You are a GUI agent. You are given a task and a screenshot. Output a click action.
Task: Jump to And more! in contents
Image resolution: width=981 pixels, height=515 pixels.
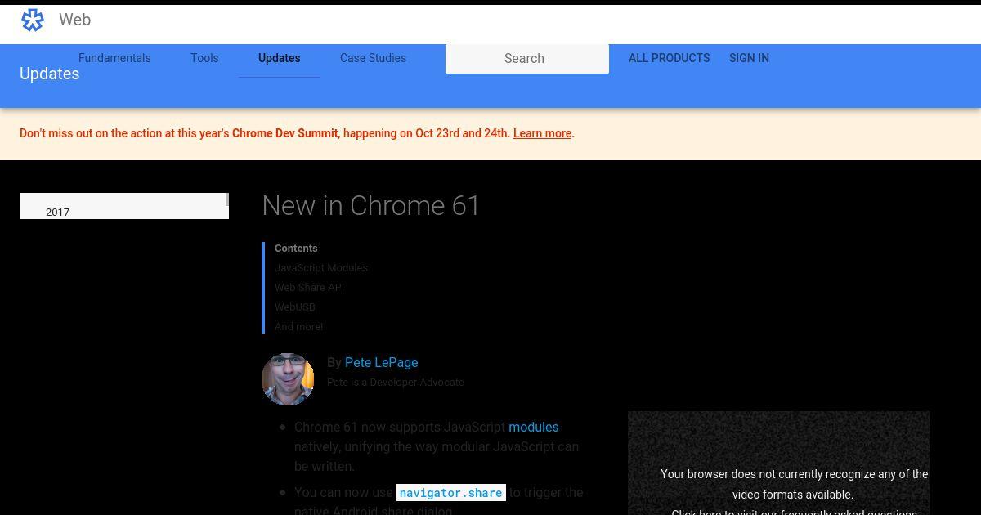tap(298, 326)
